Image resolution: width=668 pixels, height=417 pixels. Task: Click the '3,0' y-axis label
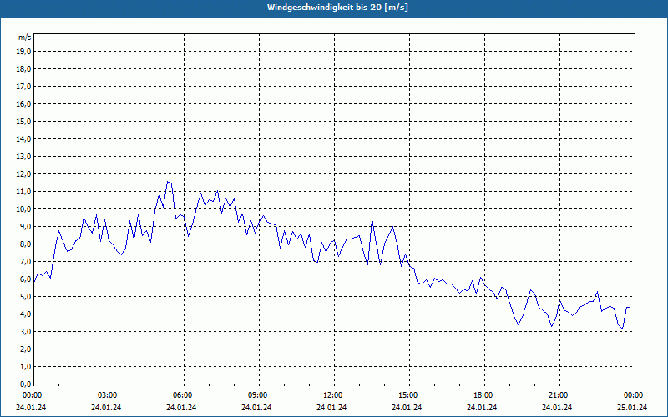point(25,331)
